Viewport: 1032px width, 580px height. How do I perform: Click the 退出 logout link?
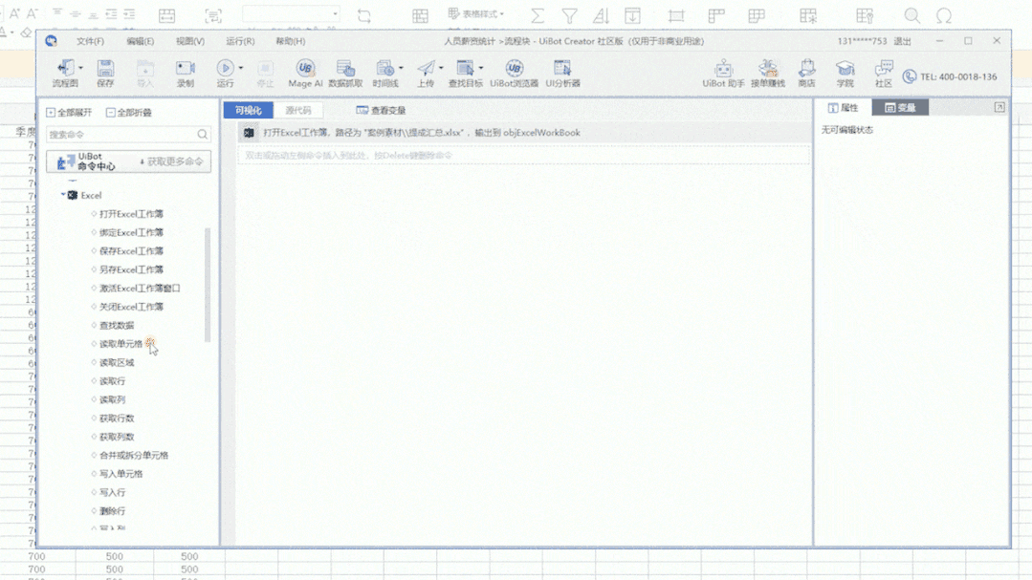[x=902, y=41]
